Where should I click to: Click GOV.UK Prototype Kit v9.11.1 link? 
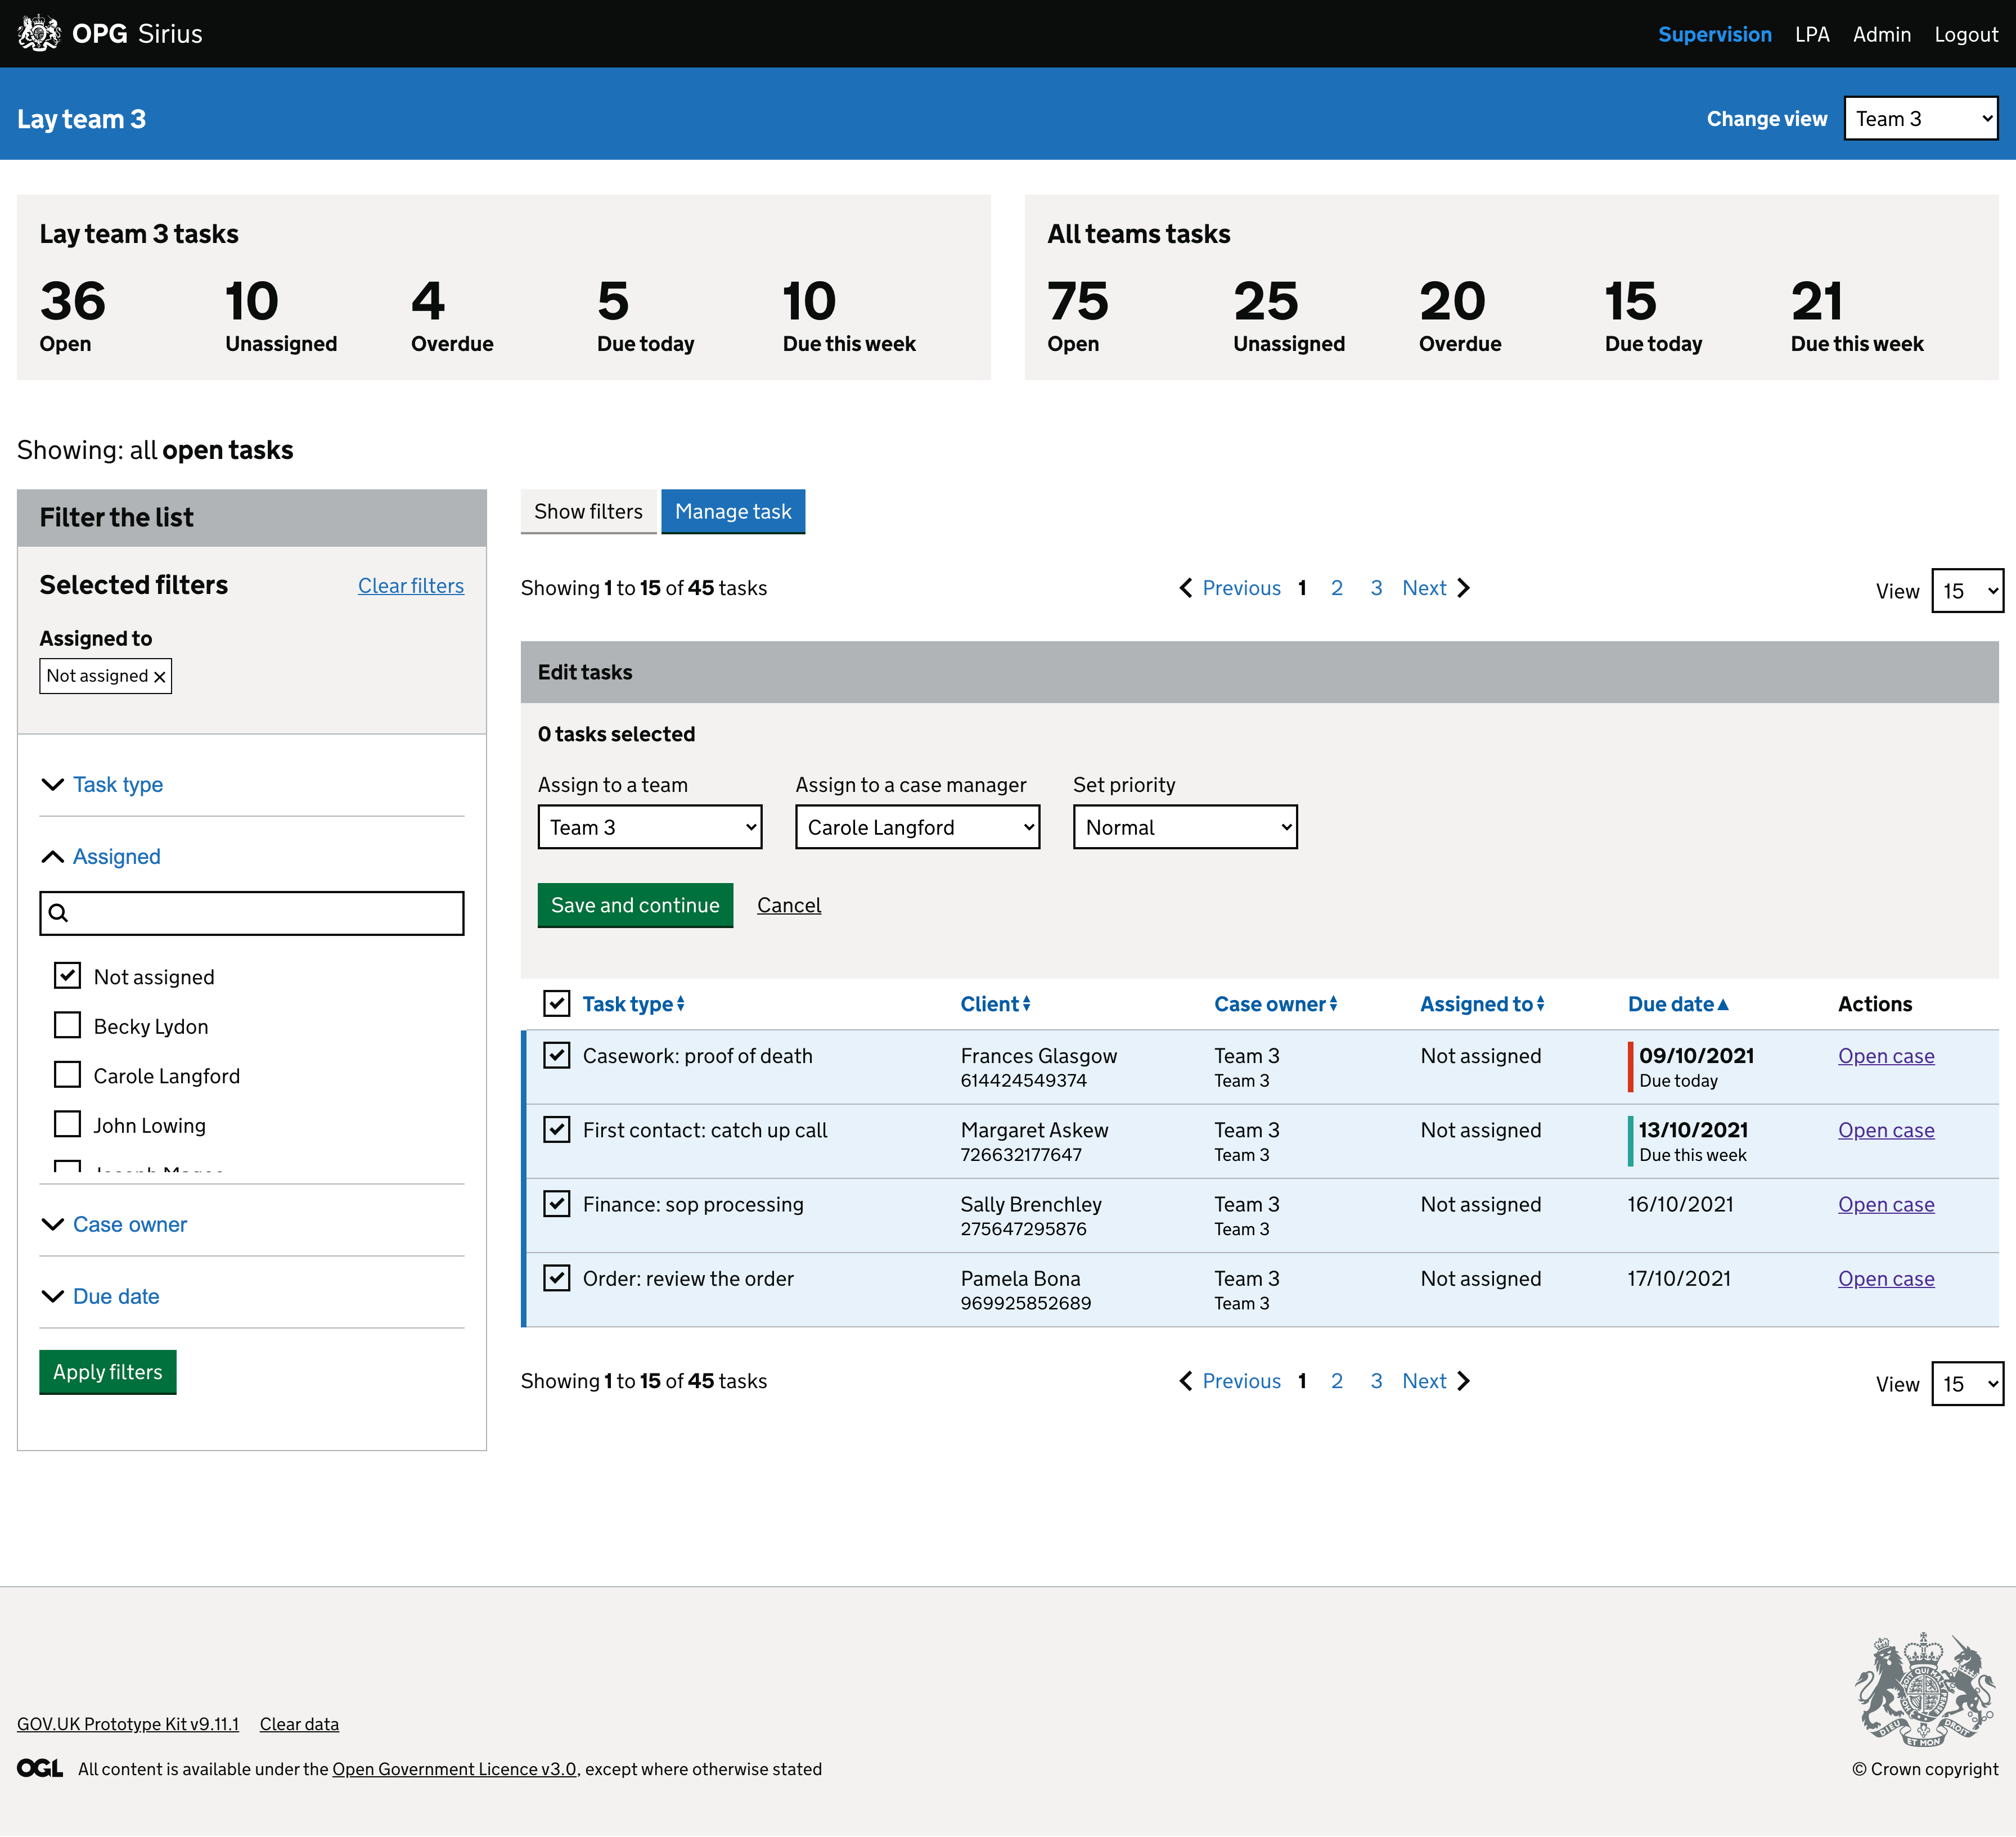pyautogui.click(x=128, y=1724)
